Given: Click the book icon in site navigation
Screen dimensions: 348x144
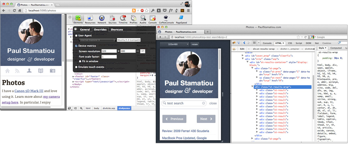Looking at the screenshot, I should click(x=41, y=71).
